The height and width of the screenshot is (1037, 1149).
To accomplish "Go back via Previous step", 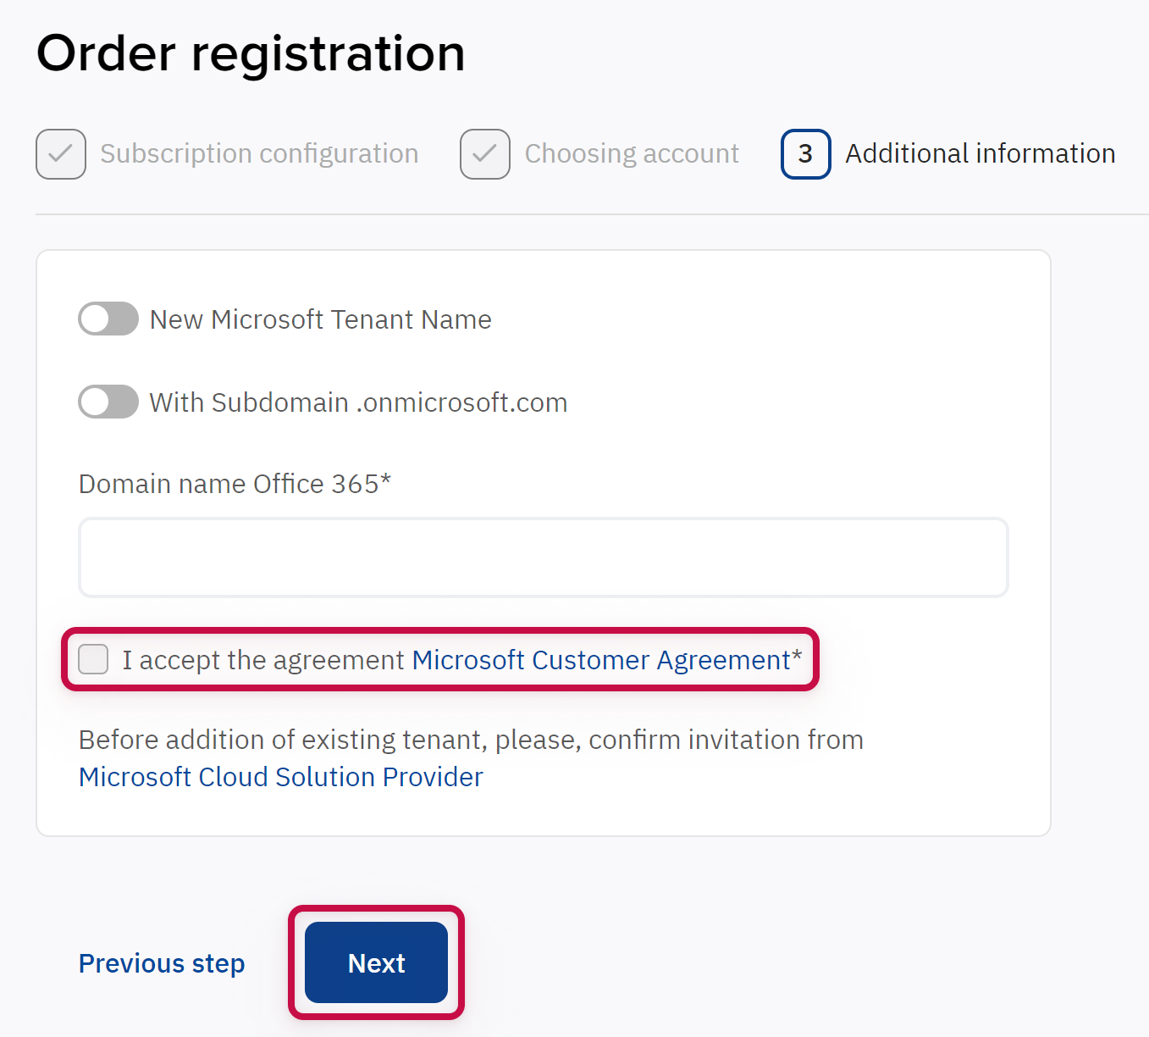I will 162,963.
